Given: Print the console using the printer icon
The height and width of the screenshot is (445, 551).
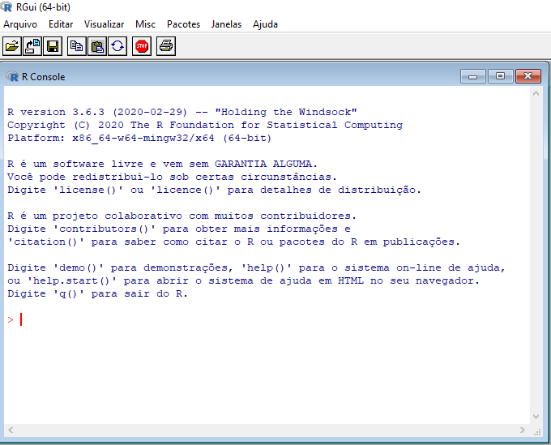Looking at the screenshot, I should point(166,46).
